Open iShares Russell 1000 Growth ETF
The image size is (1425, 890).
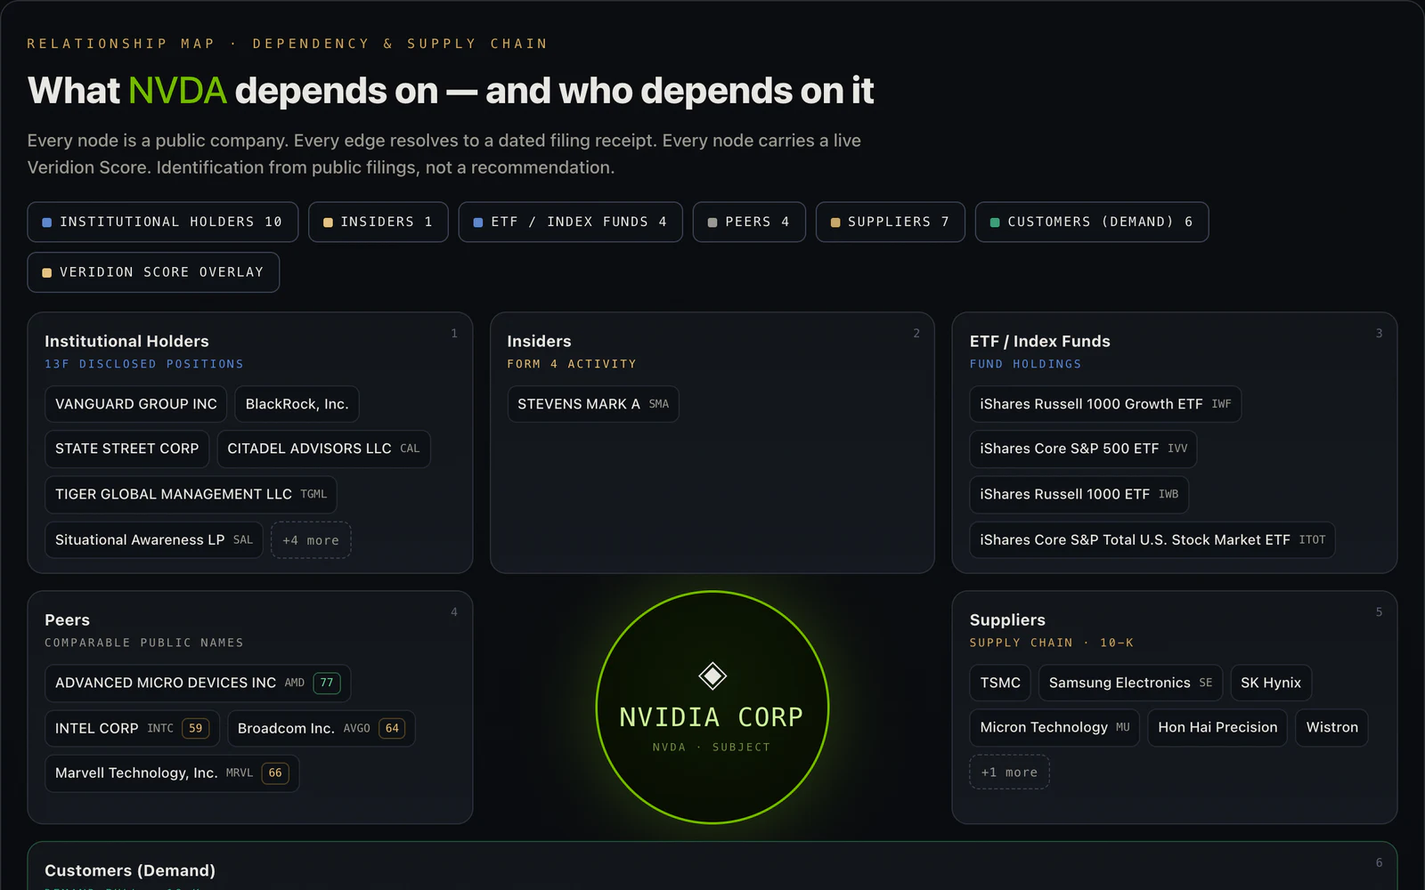[1105, 404]
